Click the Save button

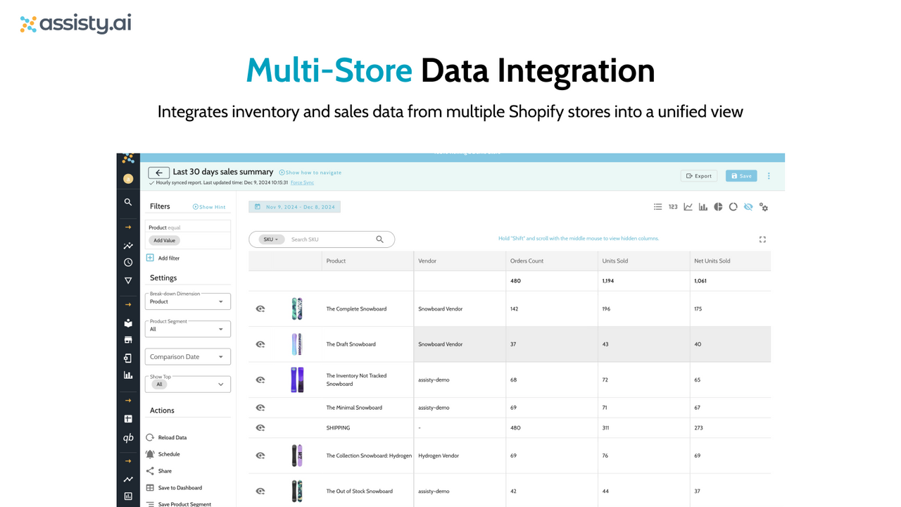[x=741, y=176]
